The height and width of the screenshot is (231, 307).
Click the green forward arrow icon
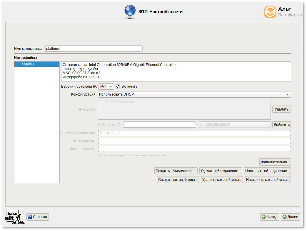pos(284,217)
